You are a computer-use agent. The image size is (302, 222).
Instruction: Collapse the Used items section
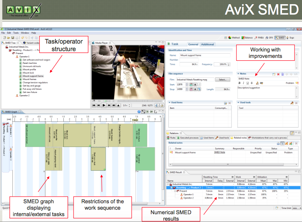(x=170, y=103)
